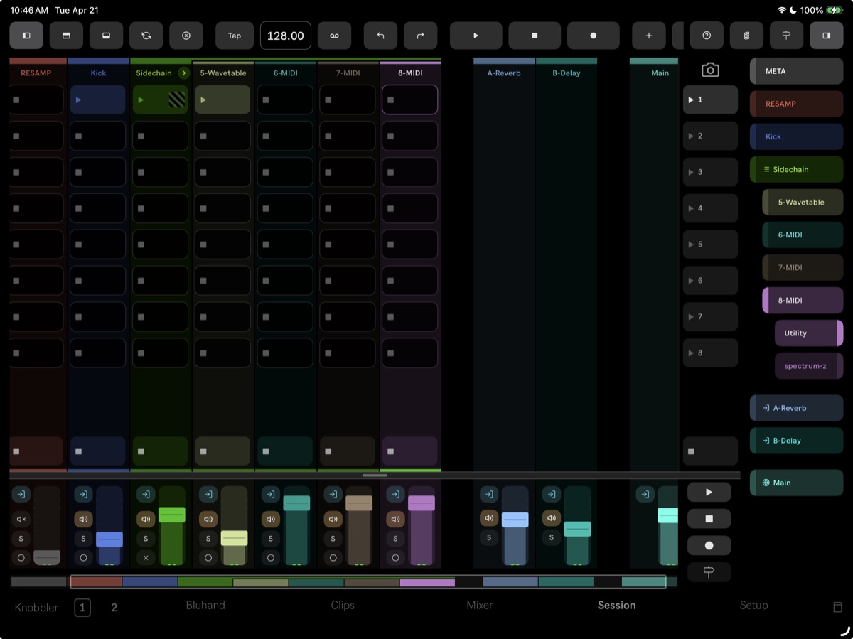Click the refresh sync icon

click(146, 36)
